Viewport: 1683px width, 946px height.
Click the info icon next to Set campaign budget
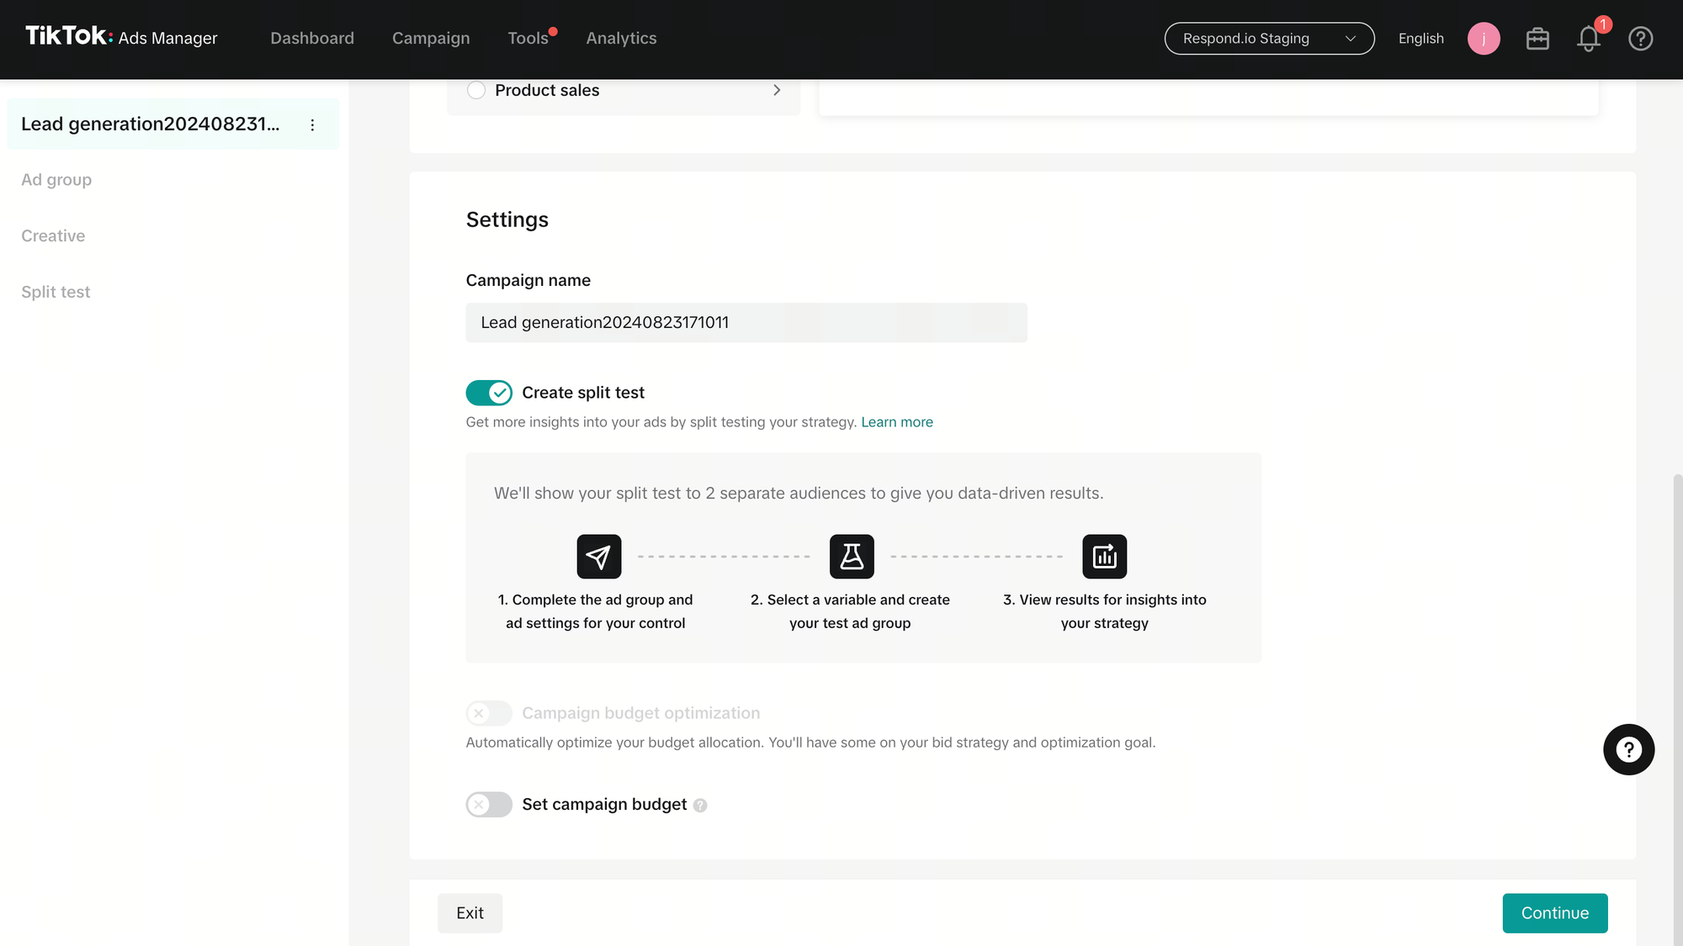click(x=700, y=806)
